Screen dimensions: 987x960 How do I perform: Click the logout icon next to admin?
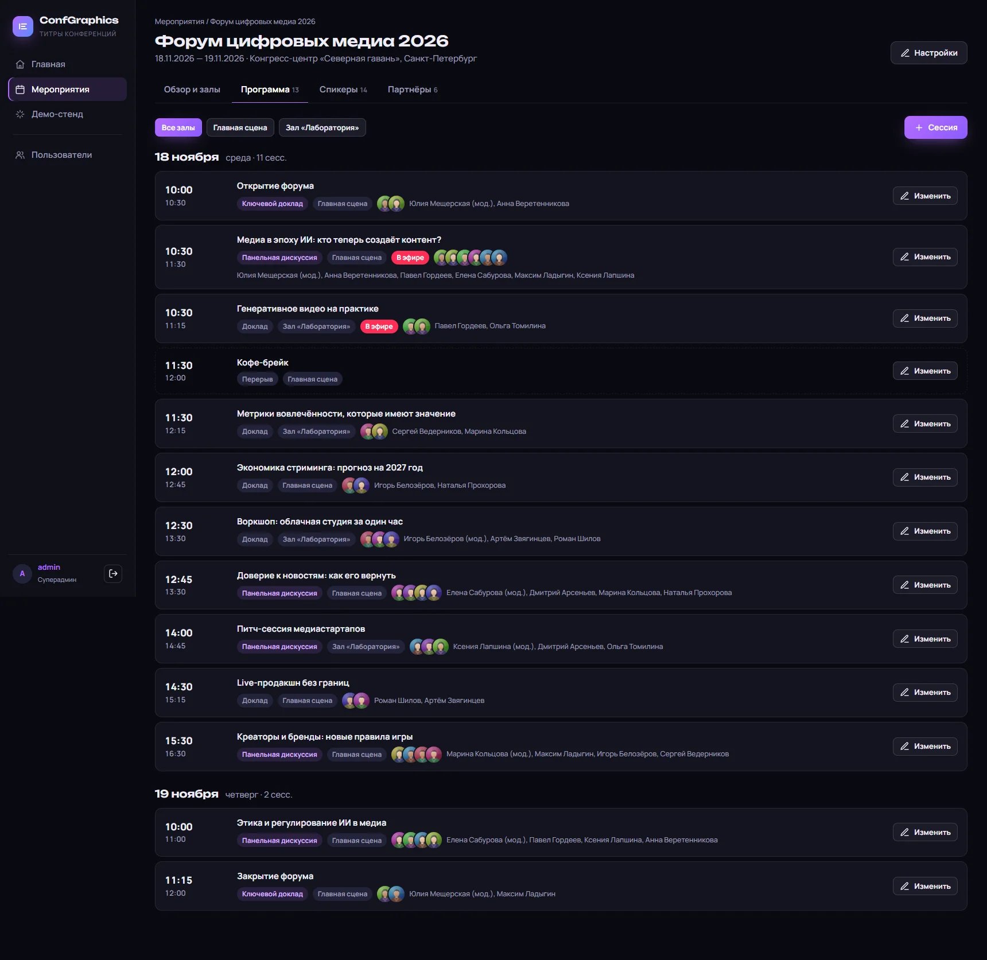113,573
